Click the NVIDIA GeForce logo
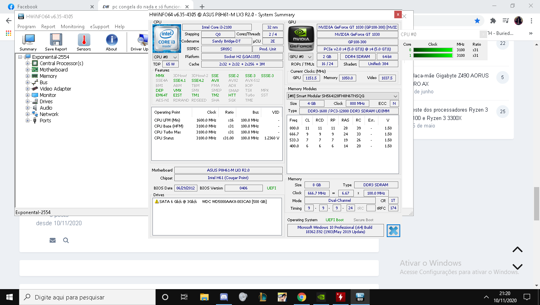540x305 pixels. click(301, 39)
